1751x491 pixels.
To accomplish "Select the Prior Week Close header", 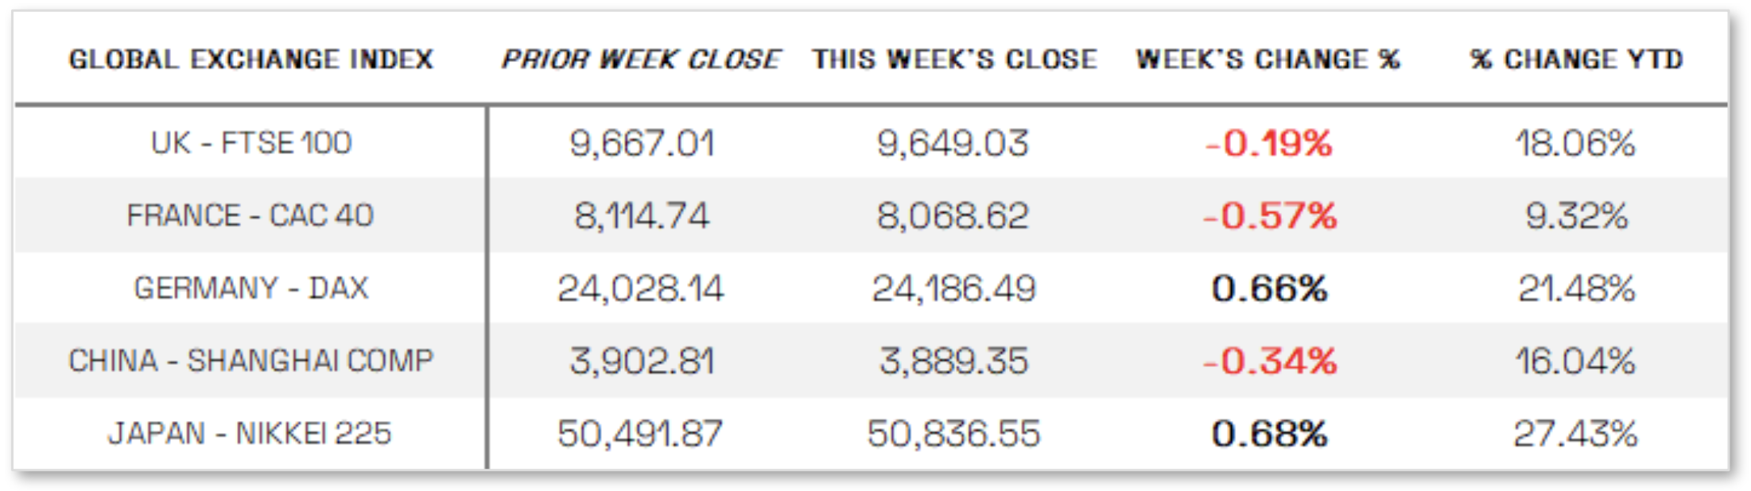I will 641,60.
